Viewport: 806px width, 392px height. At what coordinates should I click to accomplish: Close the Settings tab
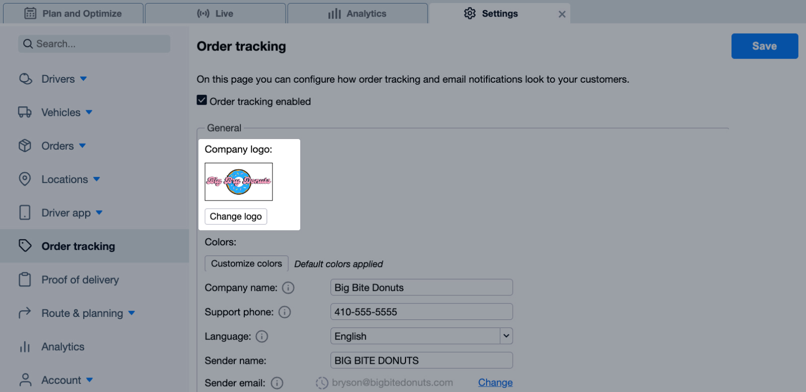tap(562, 14)
